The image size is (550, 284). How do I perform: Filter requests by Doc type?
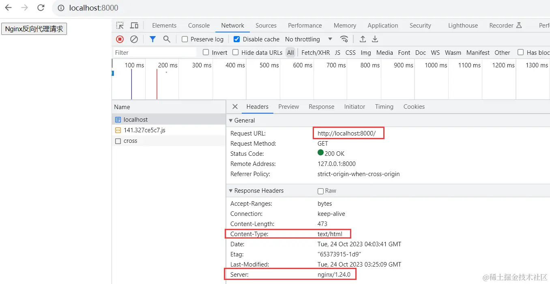pyautogui.click(x=421, y=52)
